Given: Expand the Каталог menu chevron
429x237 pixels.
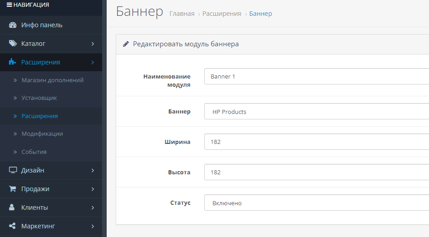Looking at the screenshot, I should (x=93, y=44).
